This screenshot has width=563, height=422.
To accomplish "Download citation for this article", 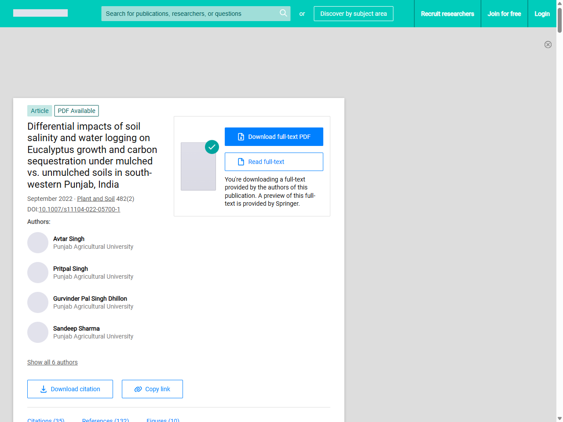I will [70, 389].
